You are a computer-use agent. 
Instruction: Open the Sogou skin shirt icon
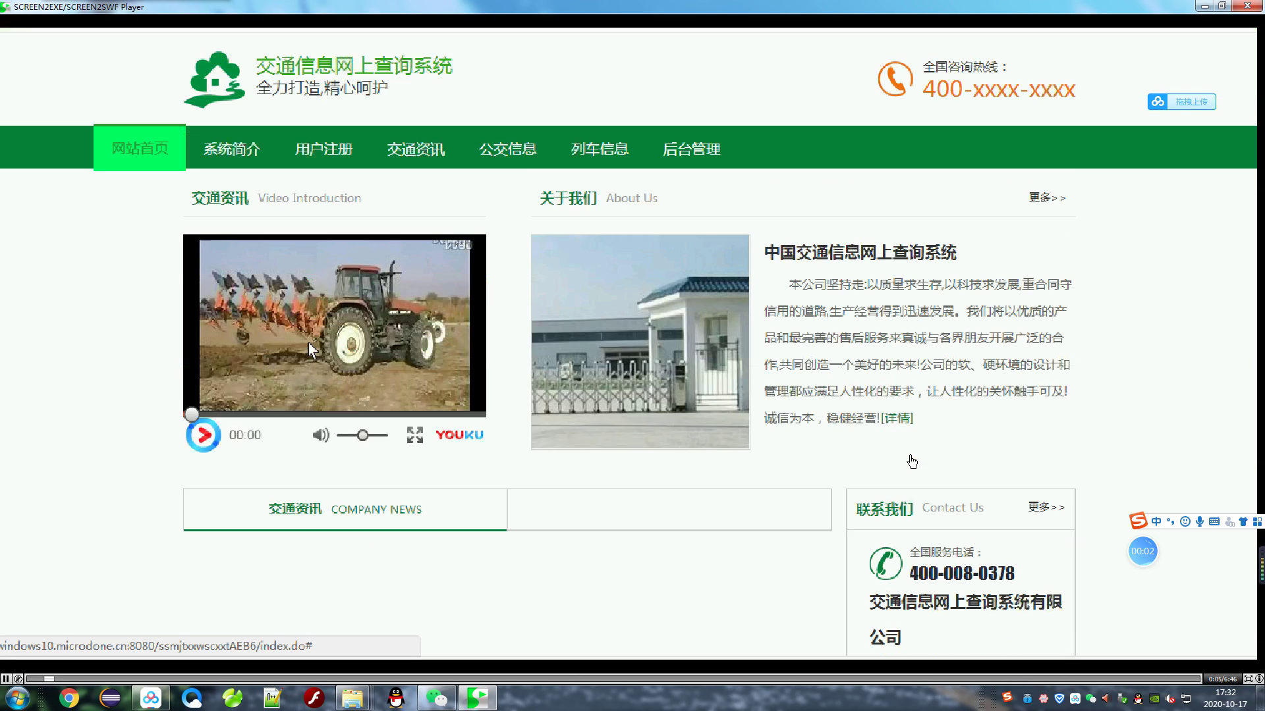[x=1243, y=521]
